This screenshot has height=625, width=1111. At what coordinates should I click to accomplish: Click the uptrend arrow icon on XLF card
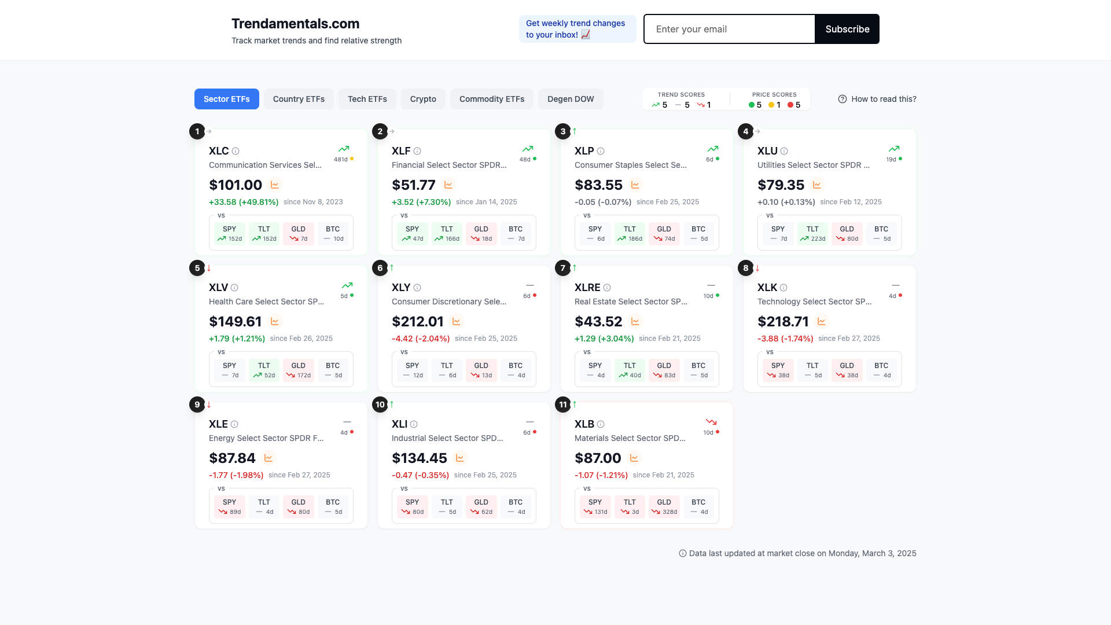click(x=527, y=149)
